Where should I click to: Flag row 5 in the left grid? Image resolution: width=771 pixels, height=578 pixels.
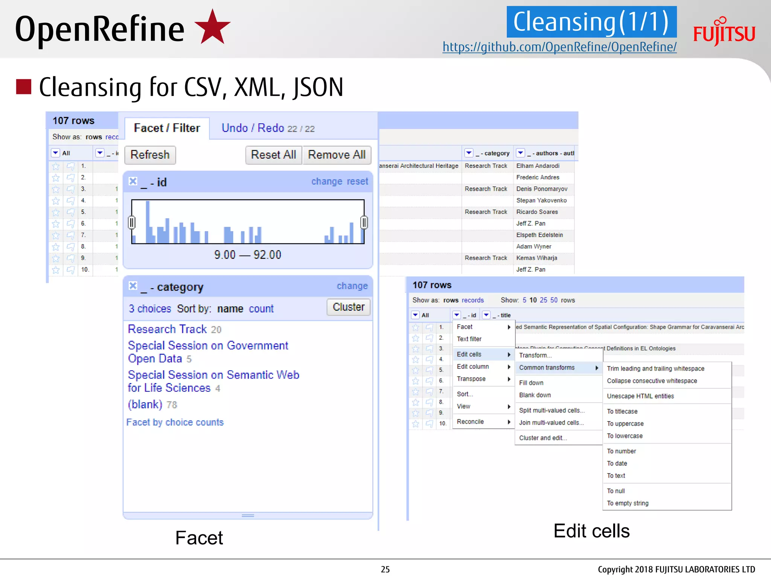(x=70, y=212)
